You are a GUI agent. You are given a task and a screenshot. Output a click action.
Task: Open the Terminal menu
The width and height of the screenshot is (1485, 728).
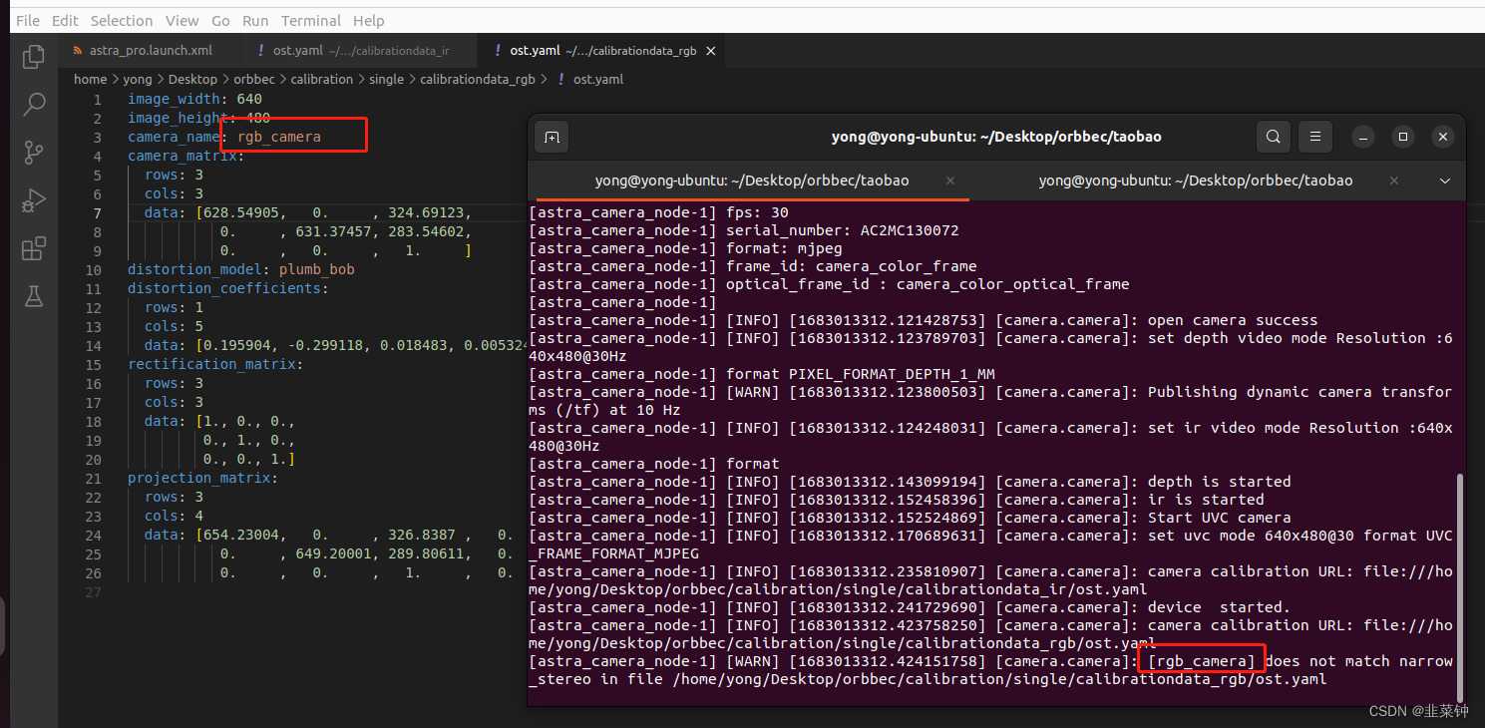[x=311, y=20]
